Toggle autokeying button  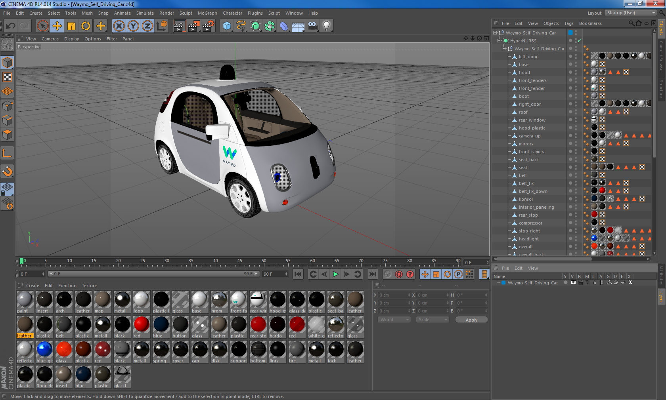399,274
